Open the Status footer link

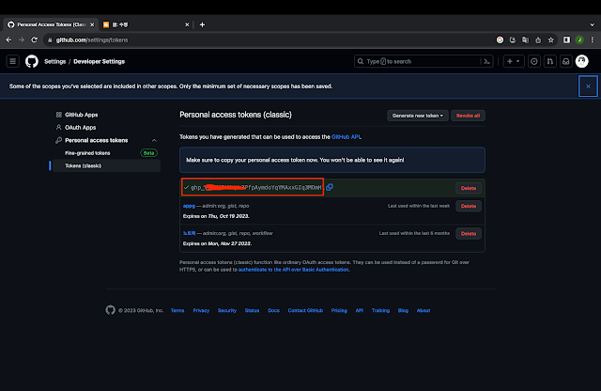252,310
